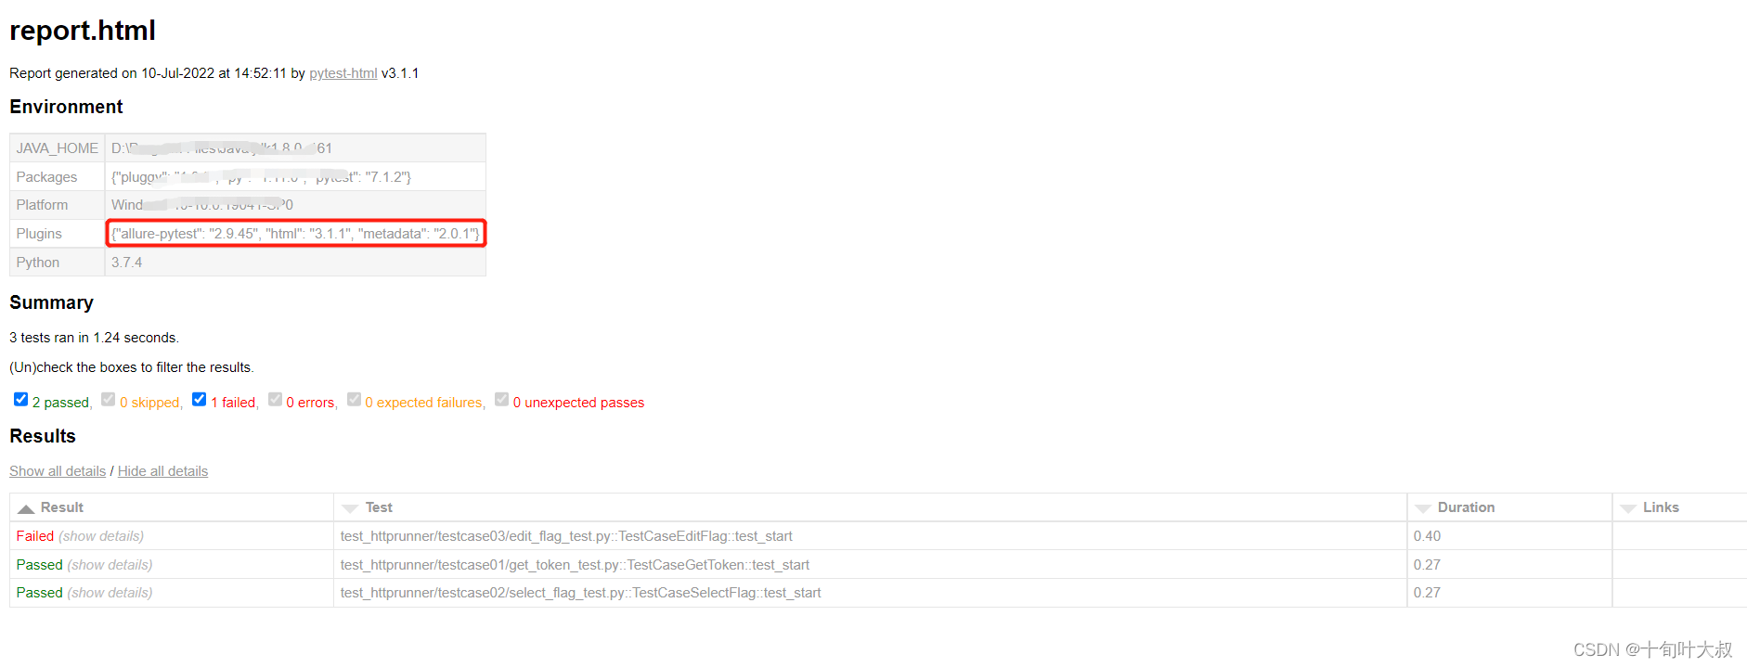Image resolution: width=1747 pixels, height=667 pixels.
Task: Expand details of Passed select_flag test row
Action: [x=110, y=593]
